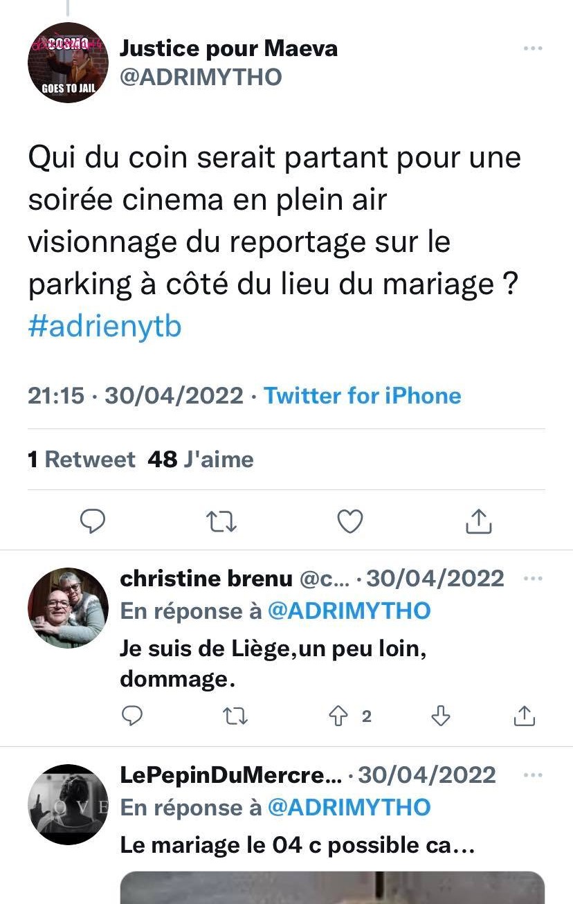Open LePepinDuMercre's profile avatar
Image resolution: width=573 pixels, height=904 pixels.
click(68, 804)
